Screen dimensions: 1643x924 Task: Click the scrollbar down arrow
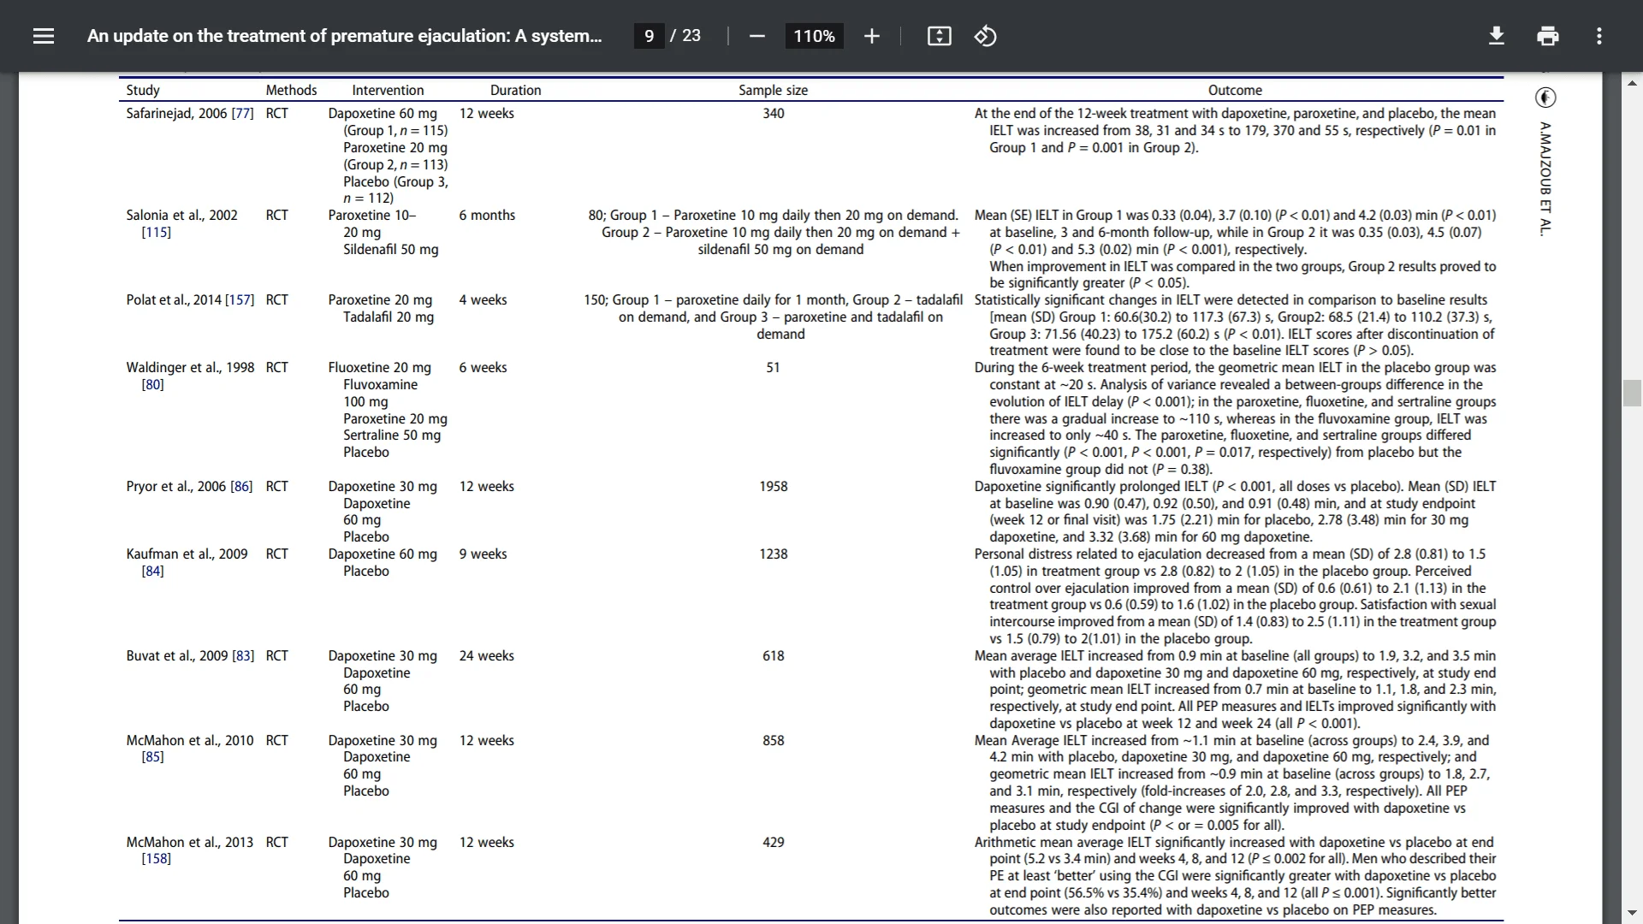coord(1632,913)
